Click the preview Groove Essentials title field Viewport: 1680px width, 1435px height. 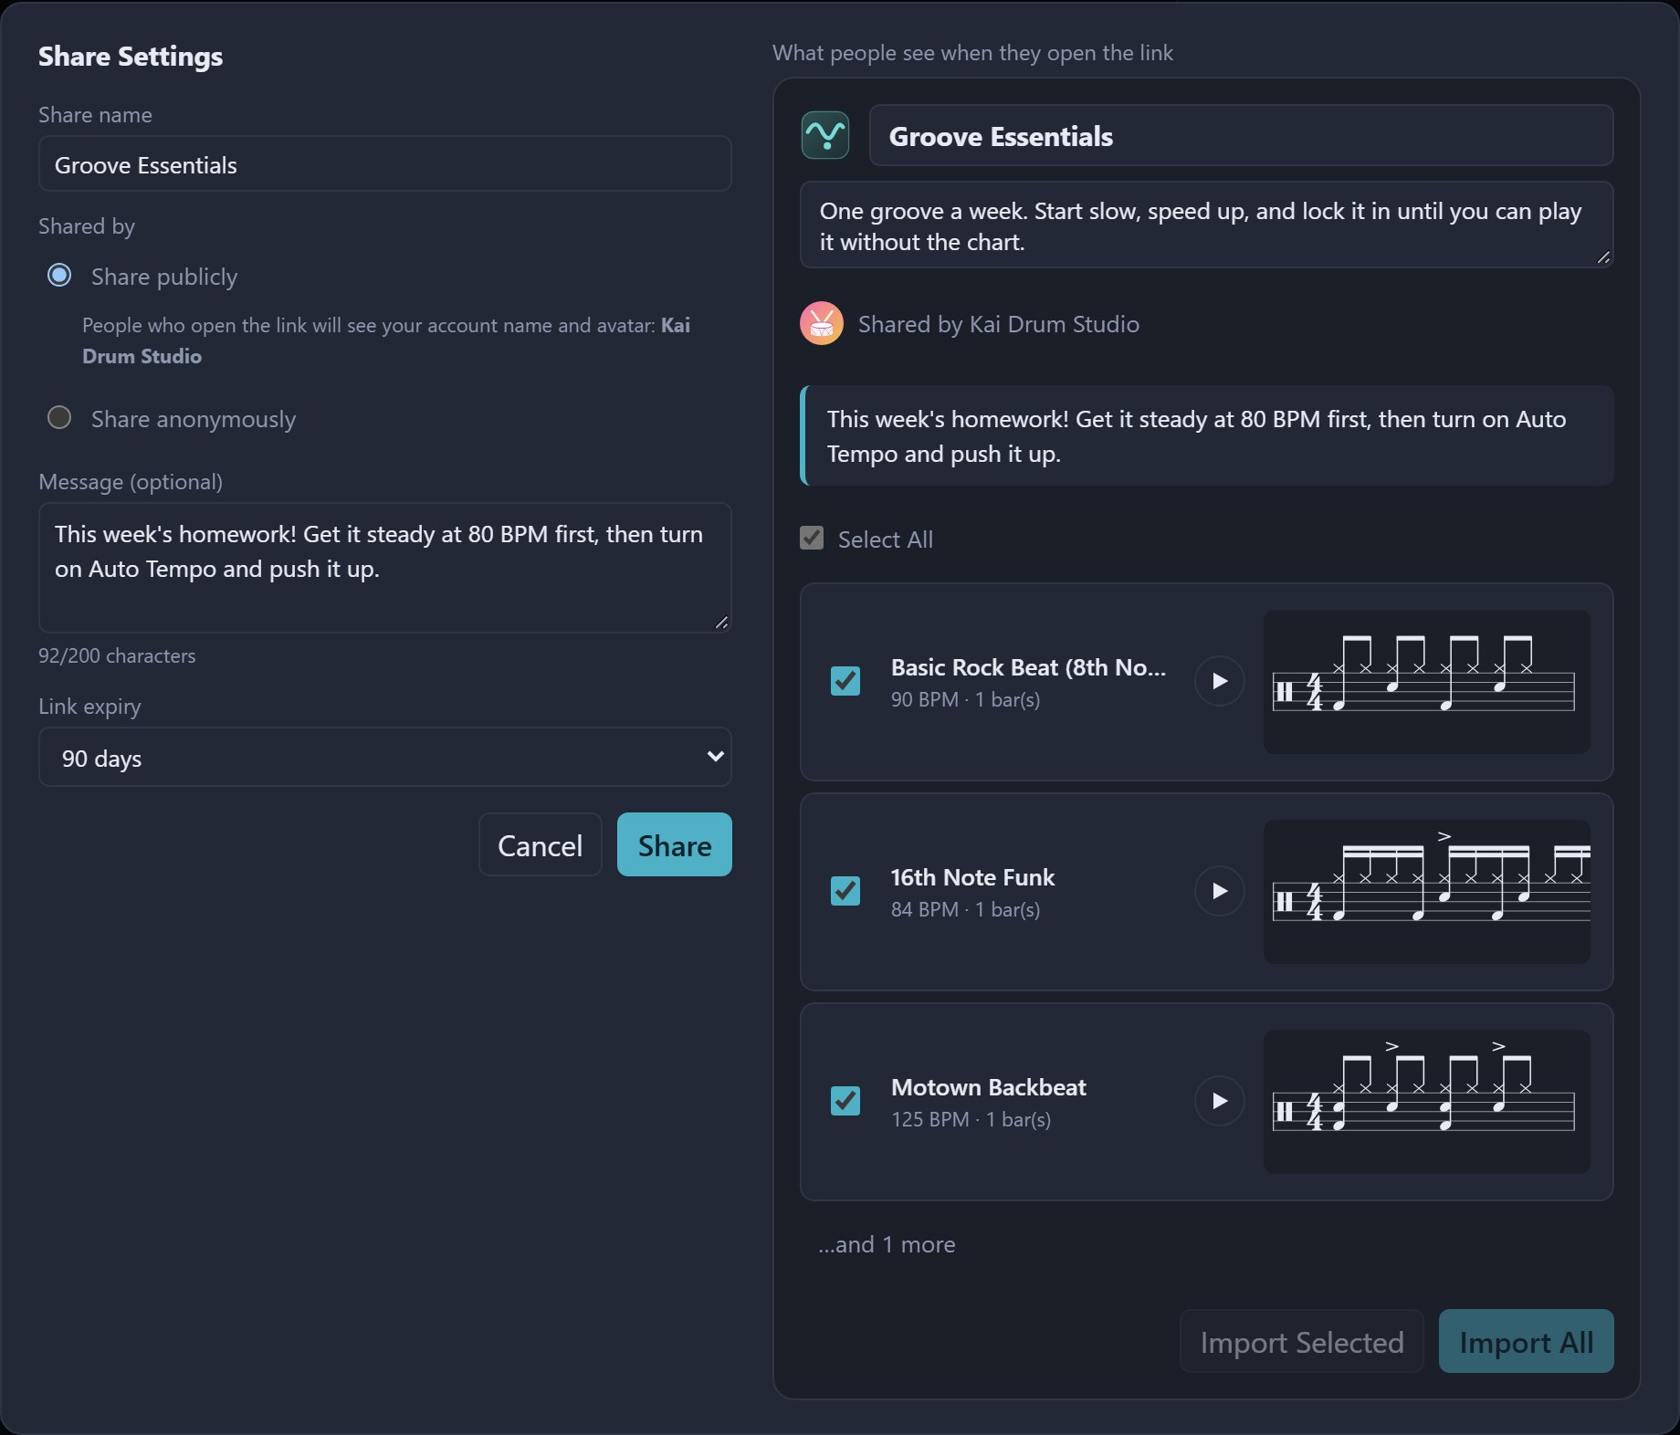pos(1241,136)
